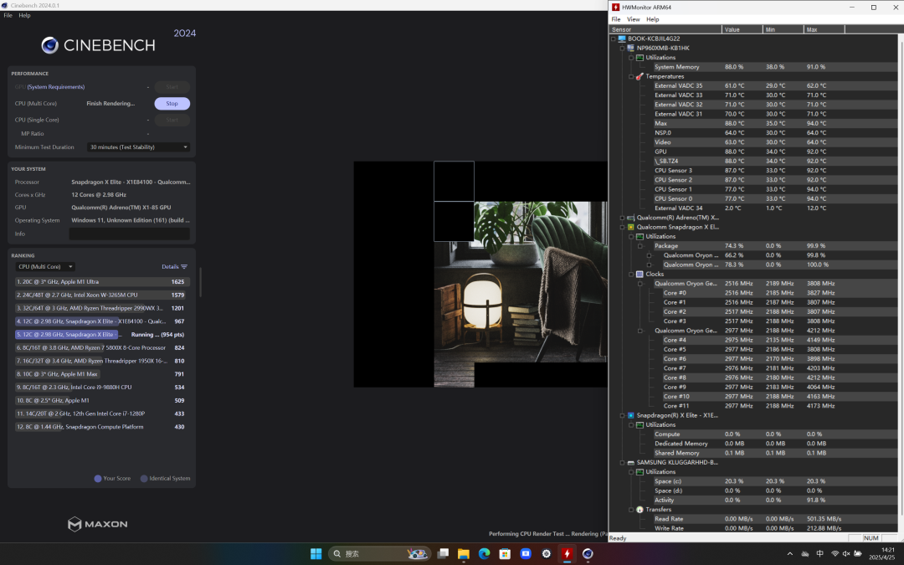Show hidden system tray icons
Viewport: 904px width, 565px height.
click(790, 554)
